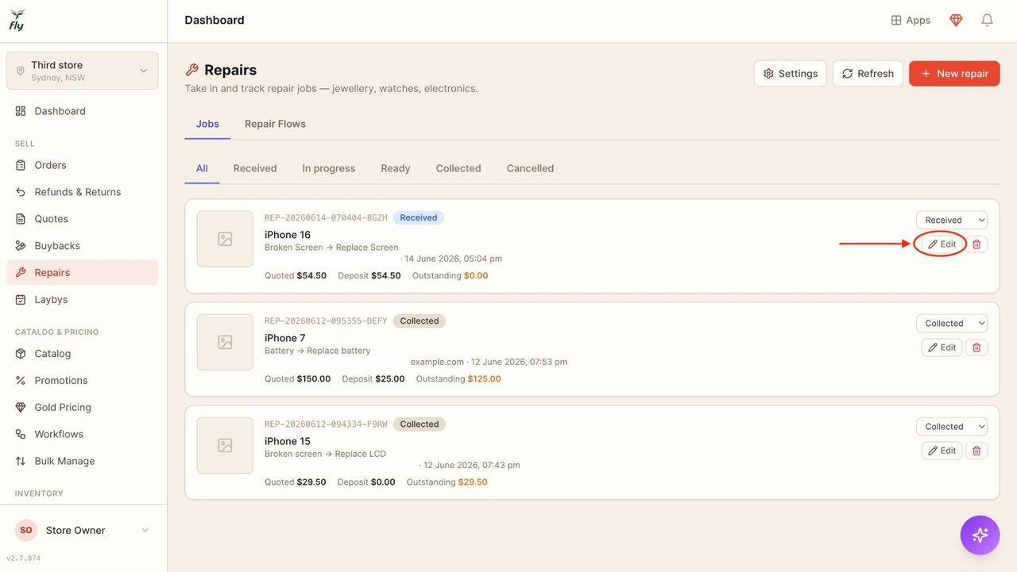Open status dropdown for iPhone 7
Image resolution: width=1017 pixels, height=572 pixels.
[952, 323]
